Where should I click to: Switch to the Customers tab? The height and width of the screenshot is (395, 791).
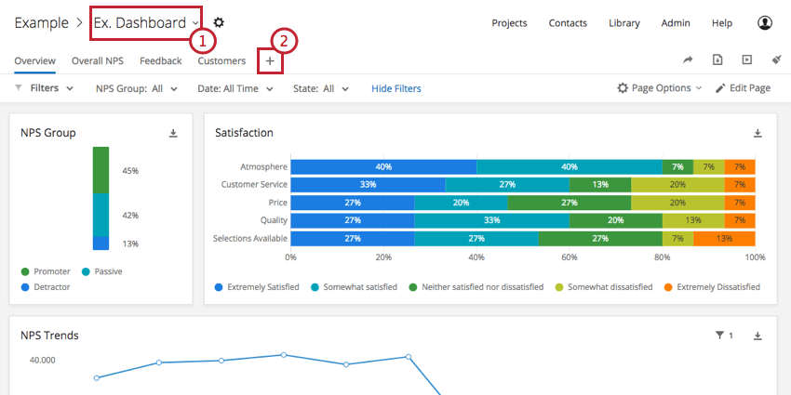pos(221,61)
